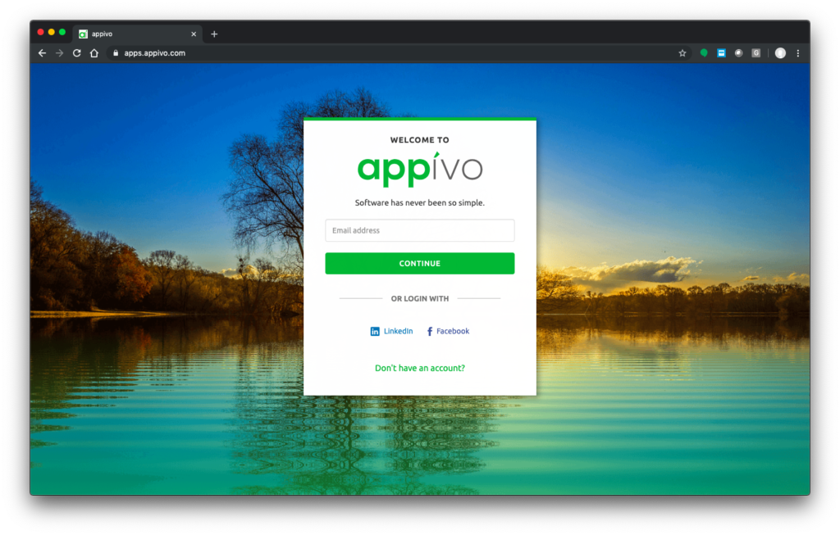Screen dimensions: 840x535
Task: Click the appivo logo
Action: click(x=419, y=170)
